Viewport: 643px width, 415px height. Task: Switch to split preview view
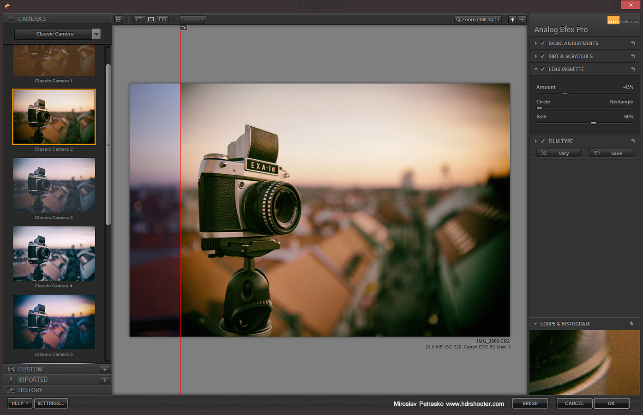tap(151, 19)
